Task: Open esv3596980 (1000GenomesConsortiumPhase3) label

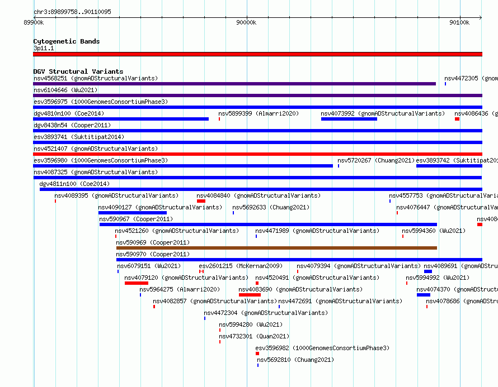Action: tap(101, 160)
